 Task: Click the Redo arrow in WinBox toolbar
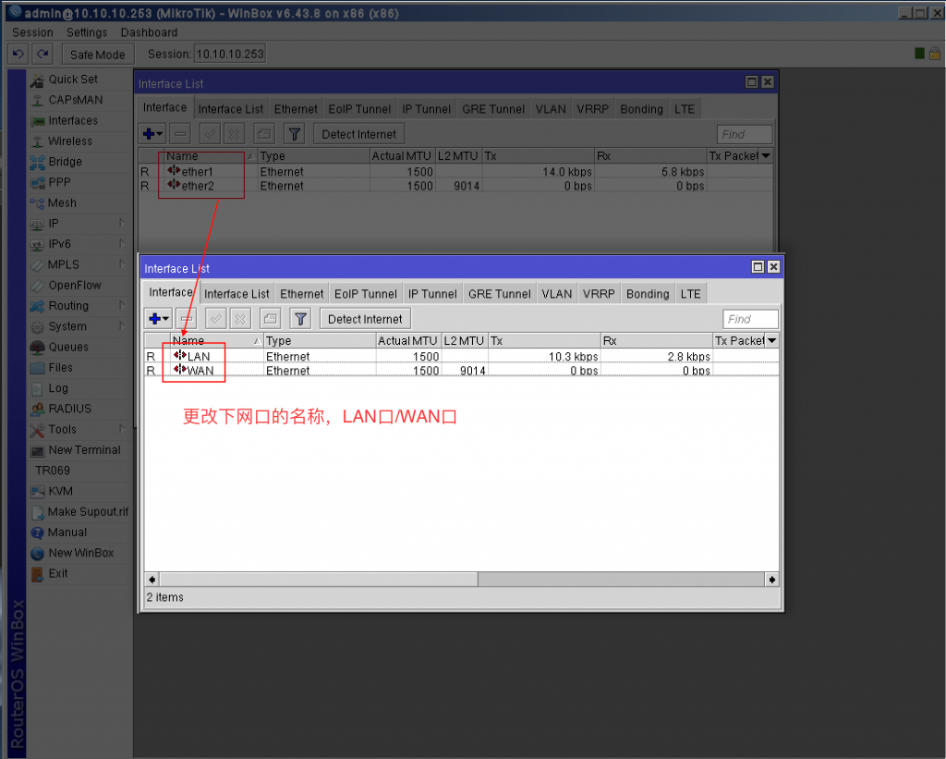coord(42,55)
